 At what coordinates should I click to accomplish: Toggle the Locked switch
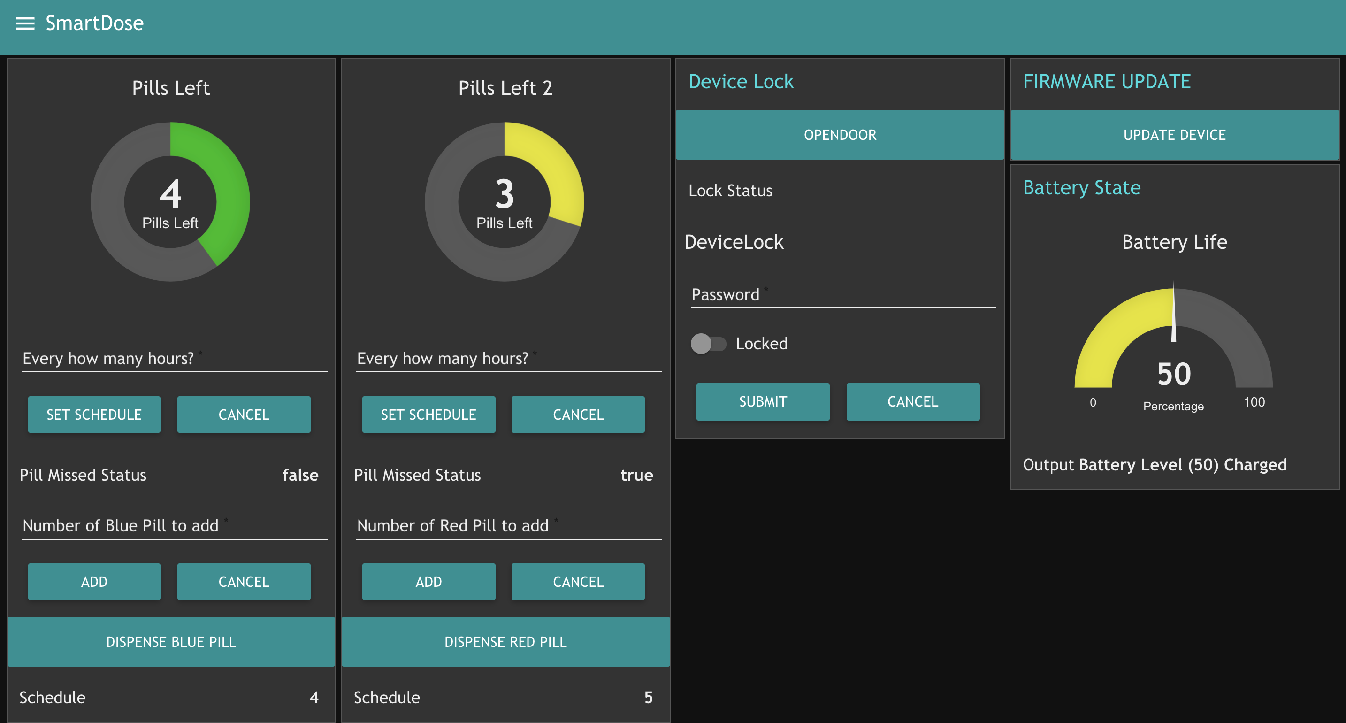click(x=708, y=344)
